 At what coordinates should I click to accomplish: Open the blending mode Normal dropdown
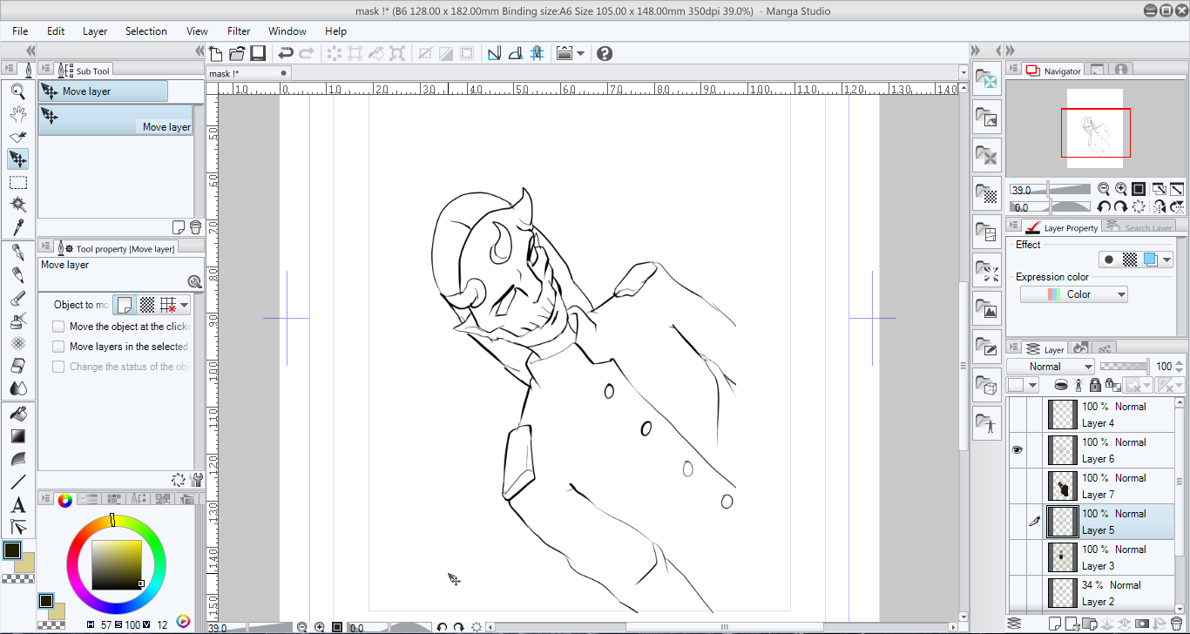[1050, 367]
